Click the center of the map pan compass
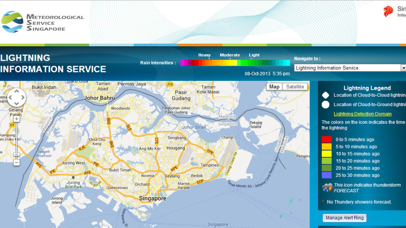The height and width of the screenshot is (228, 406). (x=16, y=97)
